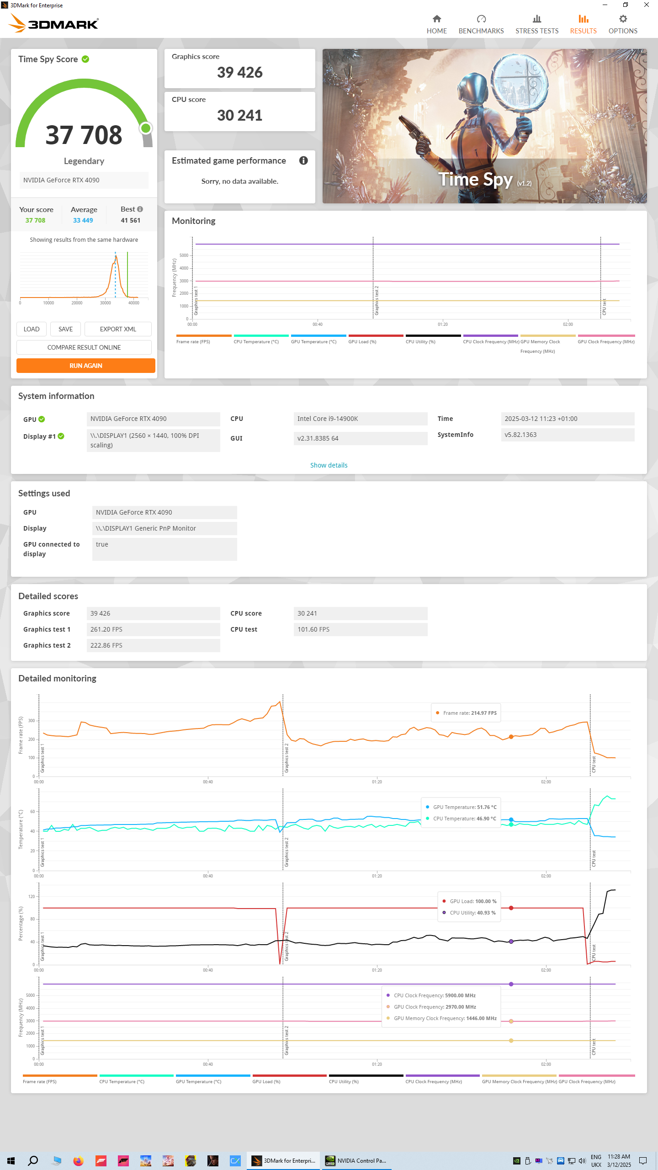Click green check beside GPU in System information

point(42,419)
